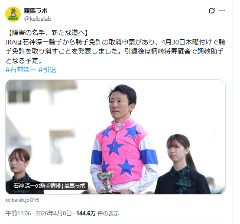Screen dimensions: 240x224
Task: Click the 石神 深一の騎手情報 card title overlay
Action: pyautogui.click(x=49, y=186)
